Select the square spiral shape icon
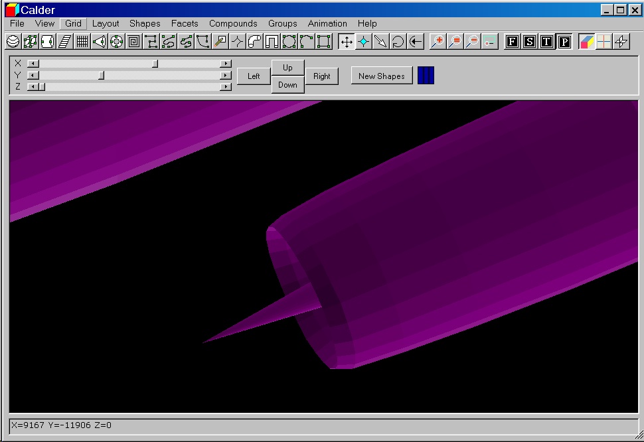Image resolution: width=644 pixels, height=442 pixels. pyautogui.click(x=133, y=42)
